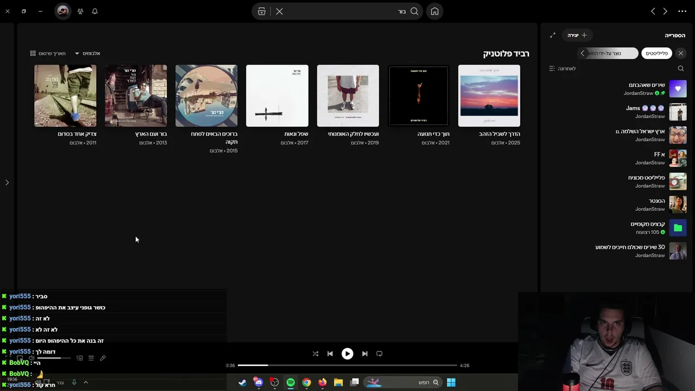Navigate forward with the top arrow
695x391 pixels.
click(x=653, y=11)
